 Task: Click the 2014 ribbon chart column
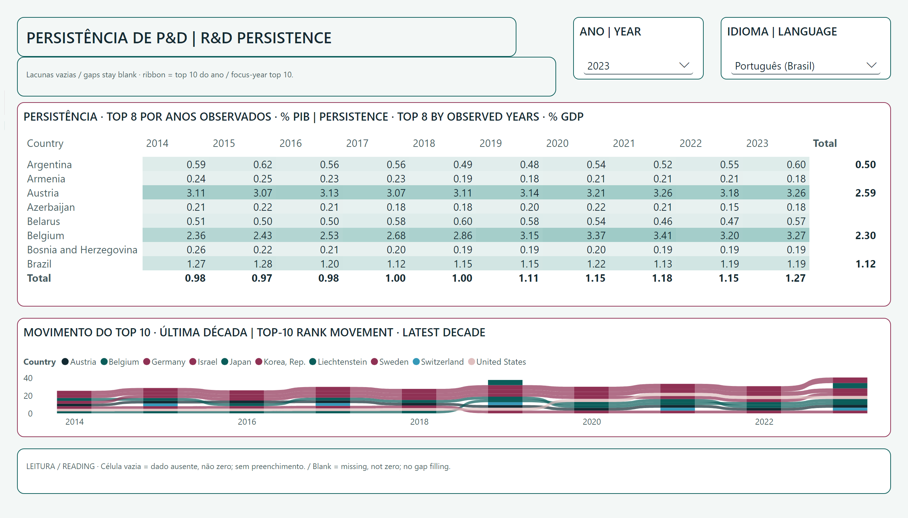point(74,402)
